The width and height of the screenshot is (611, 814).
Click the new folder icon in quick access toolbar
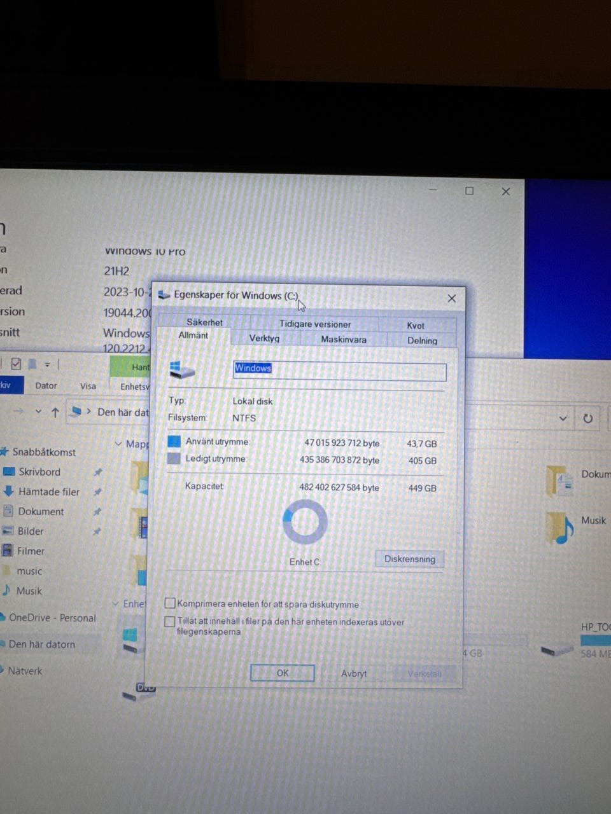[32, 364]
